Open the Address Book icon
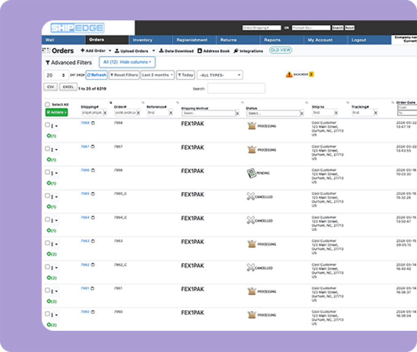Viewport: 417px width, 352px height. [x=200, y=51]
